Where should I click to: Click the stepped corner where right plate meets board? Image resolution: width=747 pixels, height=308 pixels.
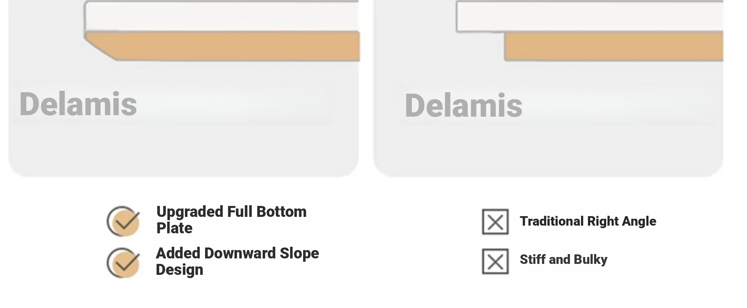pyautogui.click(x=504, y=32)
